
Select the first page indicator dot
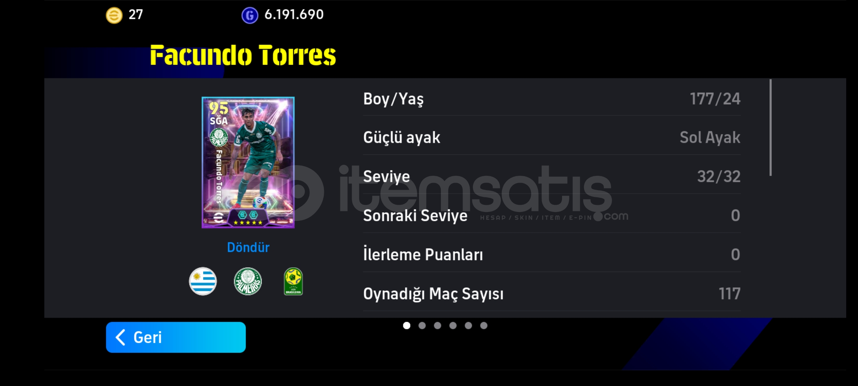pos(406,326)
